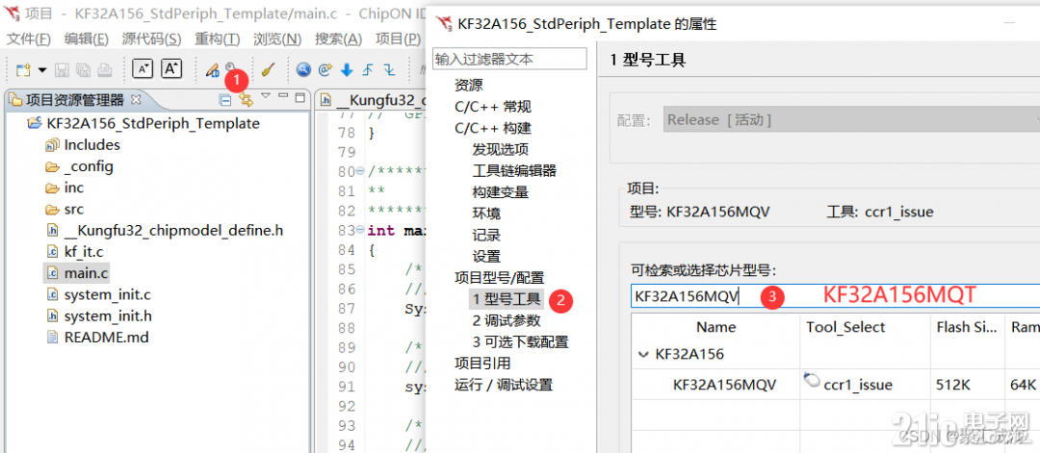
Task: Select the __Kungfu32 header editor tab
Action: click(372, 101)
